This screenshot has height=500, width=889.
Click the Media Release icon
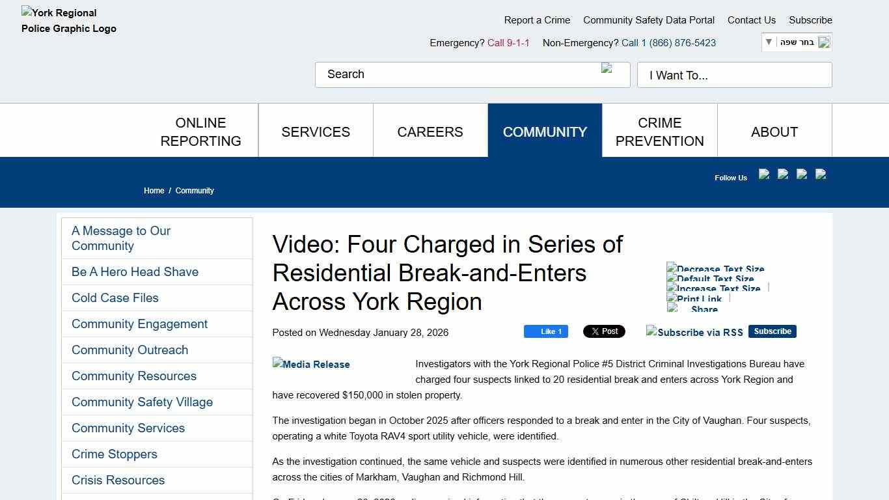click(x=310, y=364)
